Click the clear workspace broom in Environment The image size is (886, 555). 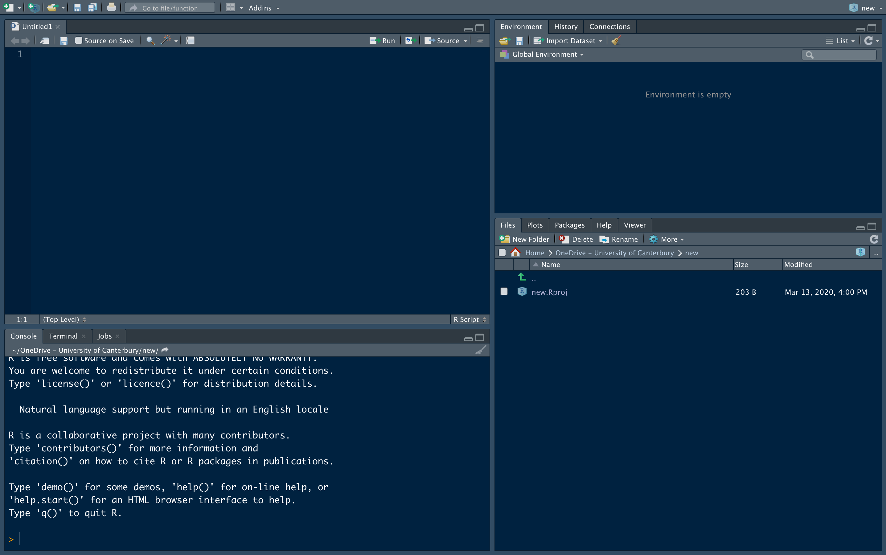[616, 41]
